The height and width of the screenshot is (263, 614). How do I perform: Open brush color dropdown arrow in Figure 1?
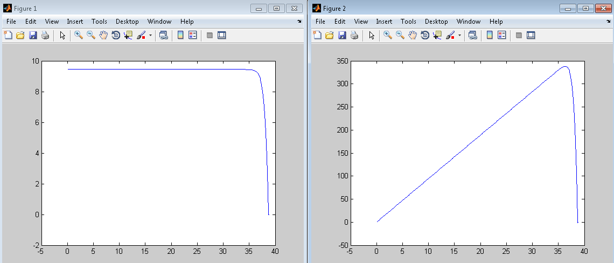pyautogui.click(x=150, y=36)
